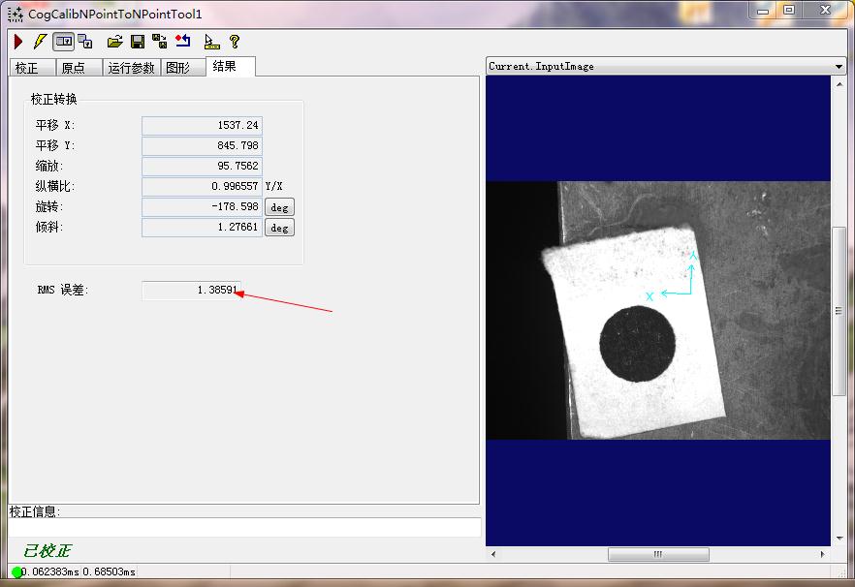Click the yellow lightning electric mode icon
Viewport: 855px width, 587px height.
point(40,42)
